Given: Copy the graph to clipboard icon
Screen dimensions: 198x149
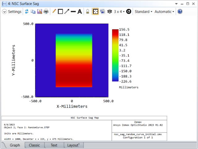Looking at the screenshot, I should tap(33, 12).
